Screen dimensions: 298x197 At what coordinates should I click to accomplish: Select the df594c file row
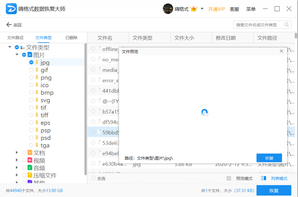point(103,122)
